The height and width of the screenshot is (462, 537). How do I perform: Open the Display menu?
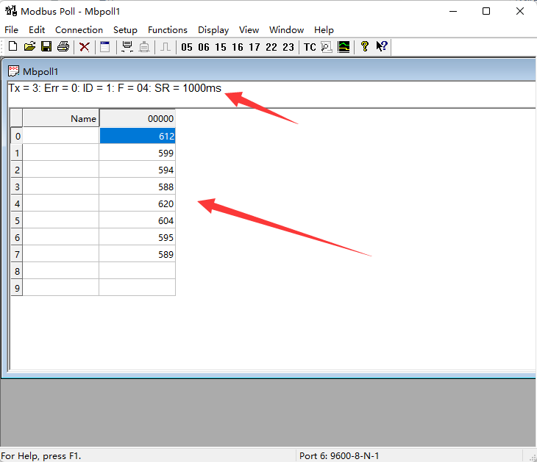click(x=213, y=30)
